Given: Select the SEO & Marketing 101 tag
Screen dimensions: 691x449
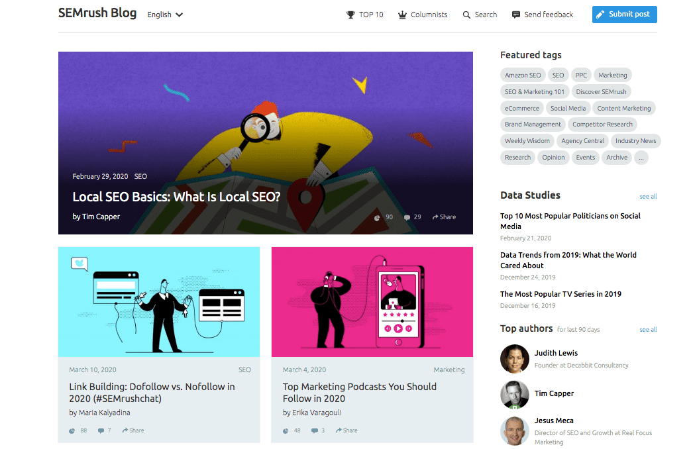Looking at the screenshot, I should coord(535,91).
